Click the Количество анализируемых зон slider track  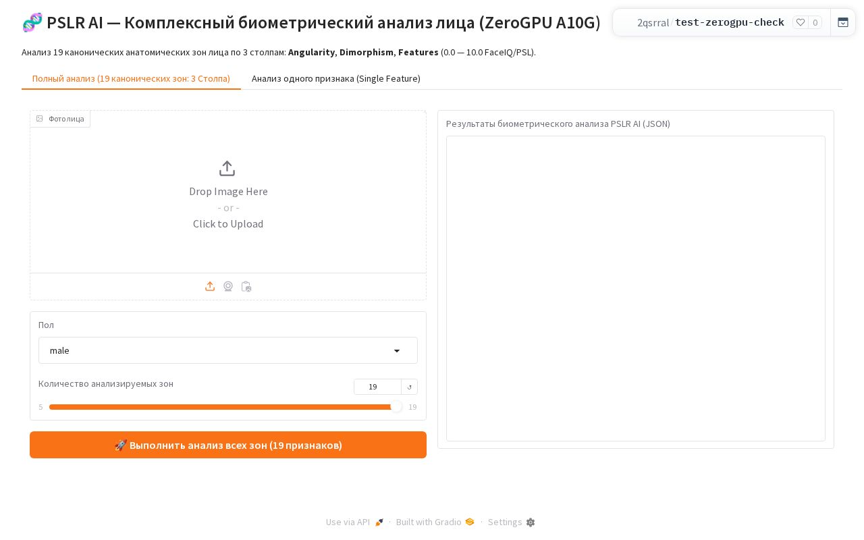pos(225,407)
